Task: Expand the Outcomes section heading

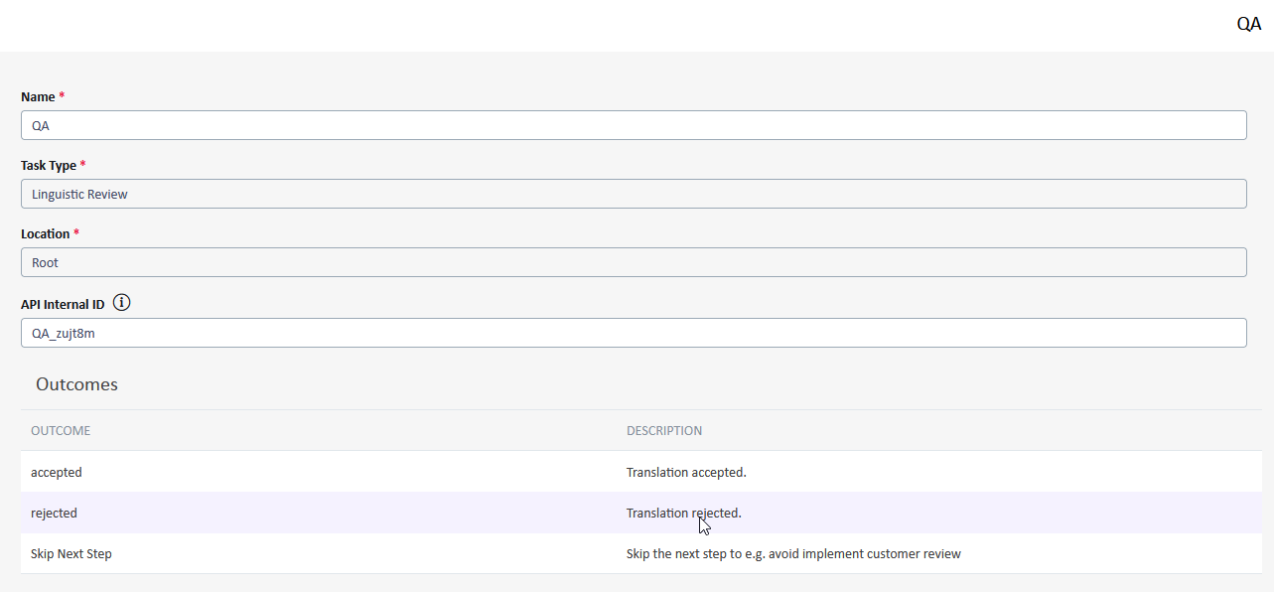Action: click(x=76, y=384)
